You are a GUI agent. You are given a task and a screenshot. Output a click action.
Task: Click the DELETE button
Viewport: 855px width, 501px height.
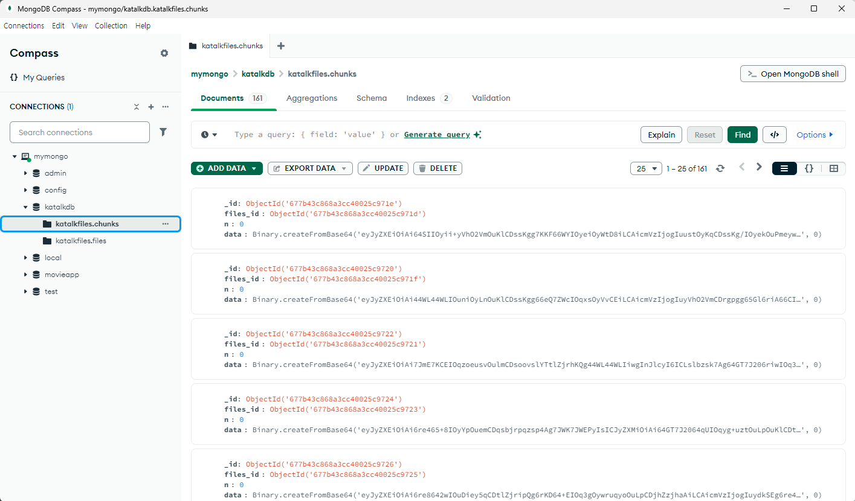coord(437,168)
